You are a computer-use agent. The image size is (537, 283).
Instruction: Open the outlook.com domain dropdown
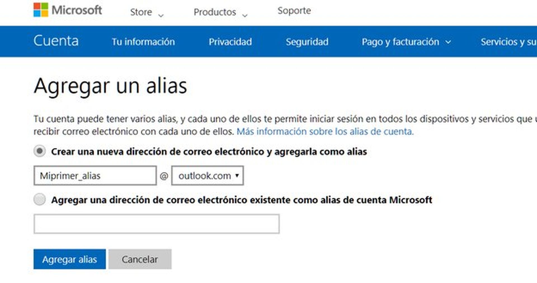coord(208,175)
